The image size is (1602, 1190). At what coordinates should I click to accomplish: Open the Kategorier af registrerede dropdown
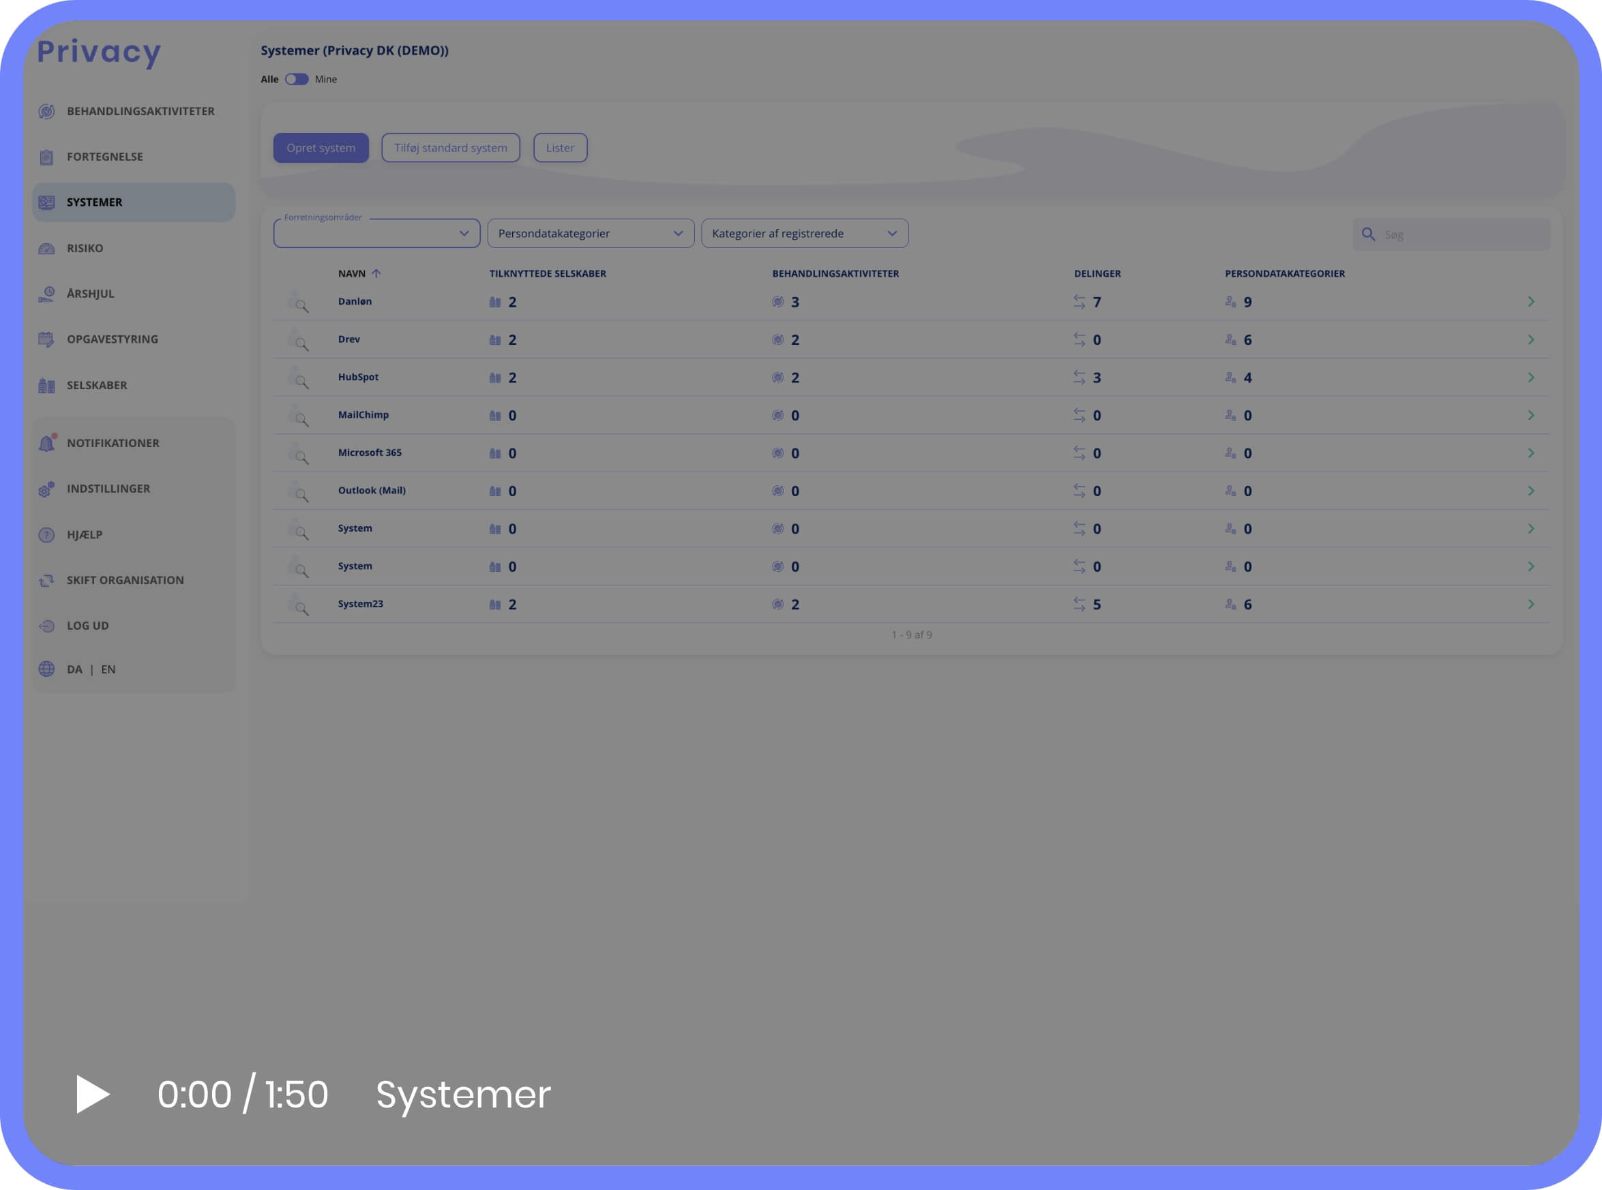point(805,233)
